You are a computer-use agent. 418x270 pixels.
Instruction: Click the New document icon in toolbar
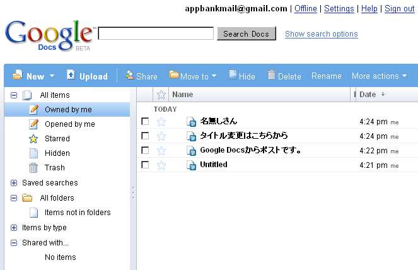pyautogui.click(x=17, y=74)
